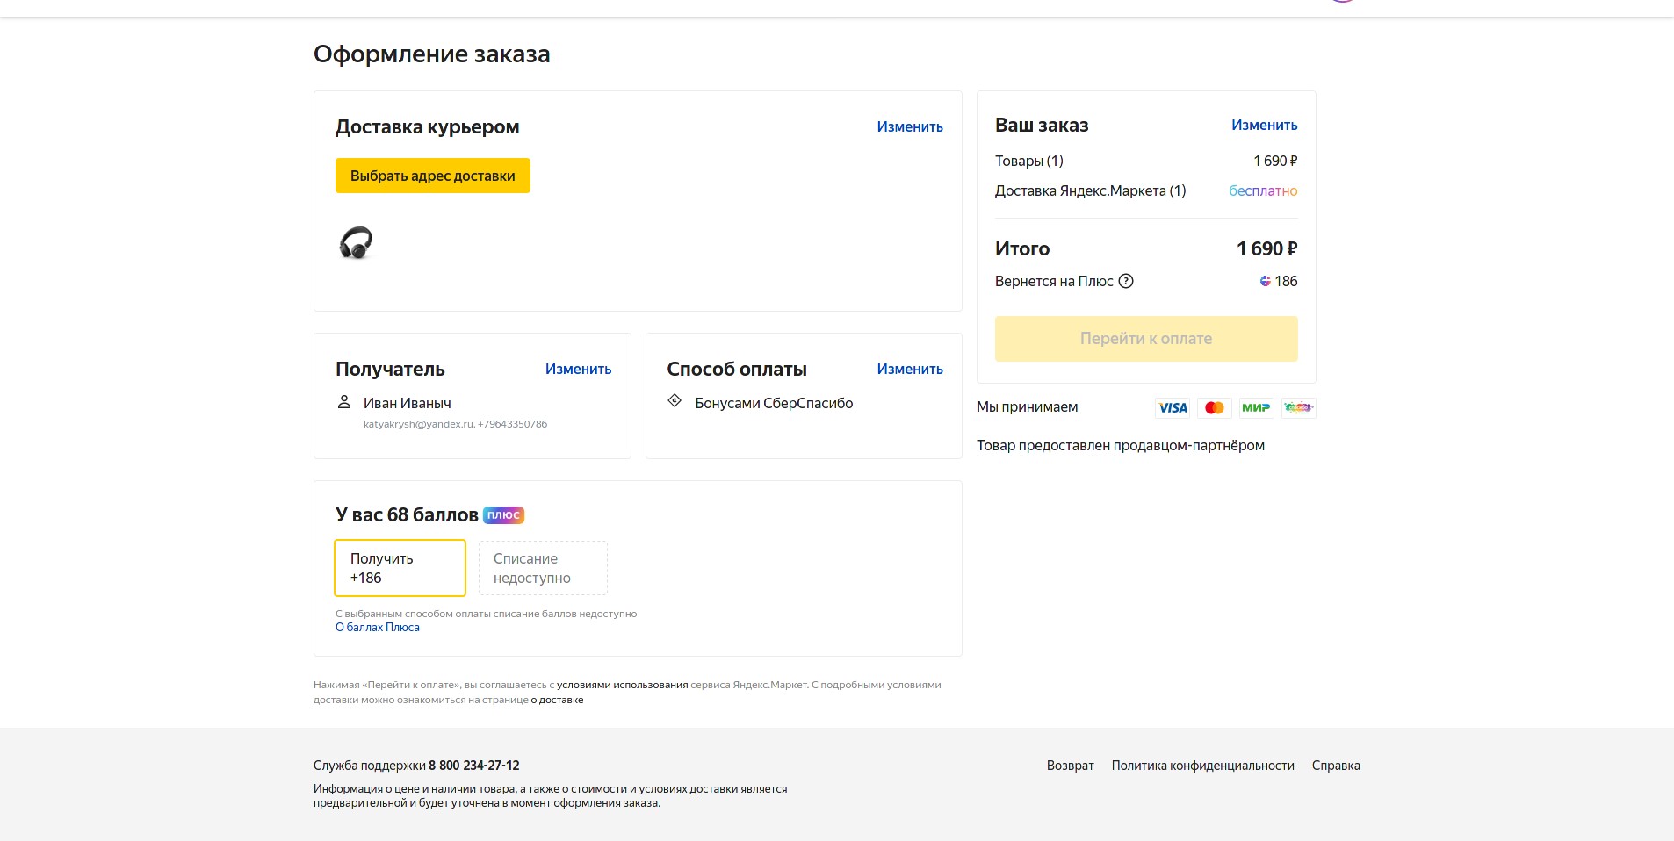Click the Visa card logo
This screenshot has width=1674, height=841.
pos(1173,407)
